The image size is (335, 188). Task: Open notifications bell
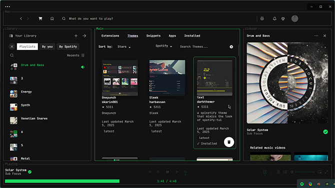click(274, 18)
